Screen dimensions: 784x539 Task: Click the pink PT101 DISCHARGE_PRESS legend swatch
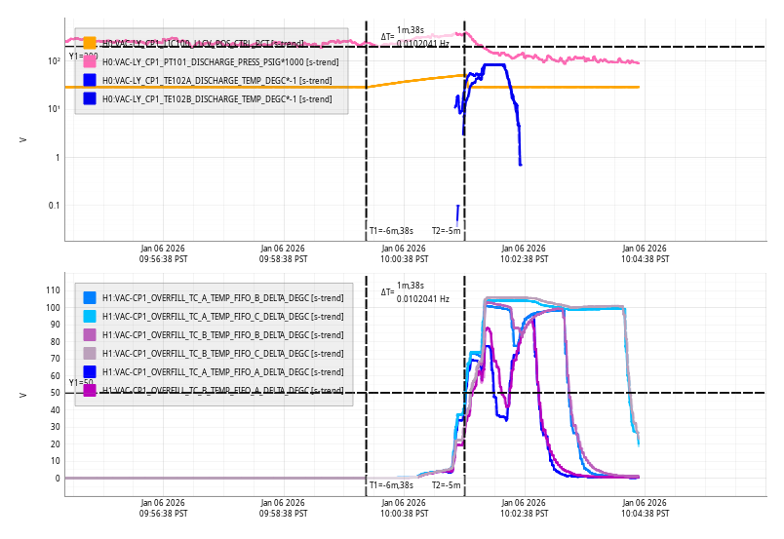[90, 61]
